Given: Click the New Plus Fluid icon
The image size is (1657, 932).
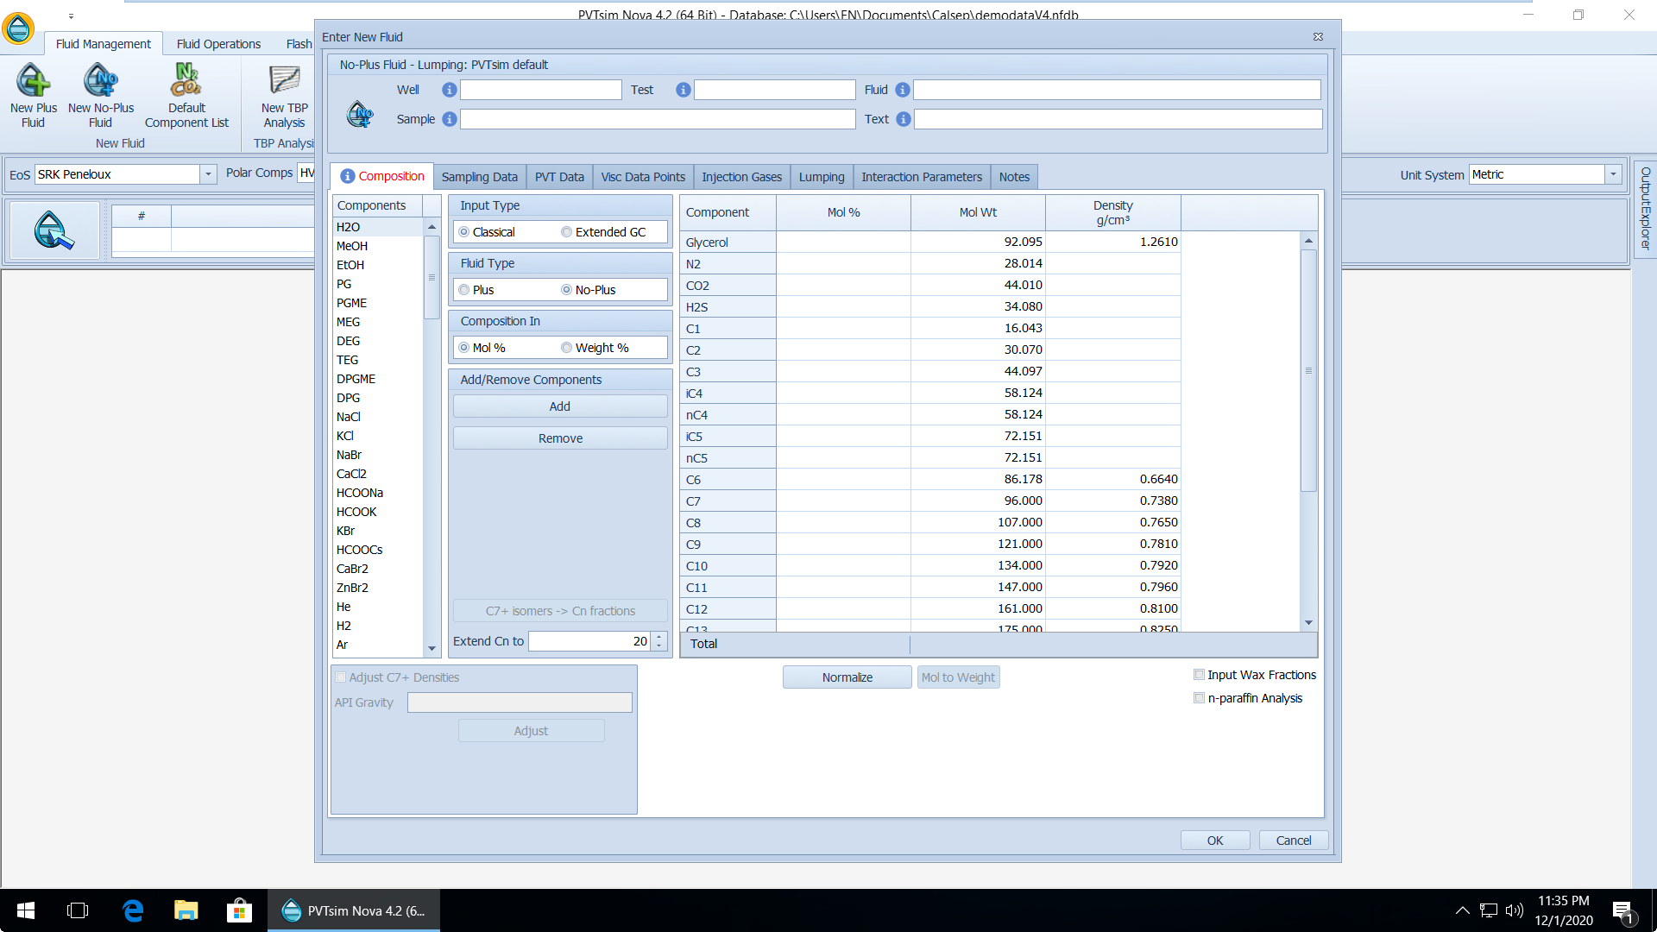Looking at the screenshot, I should [x=34, y=80].
